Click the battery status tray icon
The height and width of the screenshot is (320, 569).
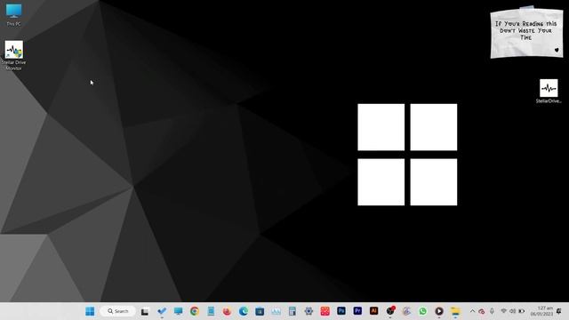tap(522, 311)
